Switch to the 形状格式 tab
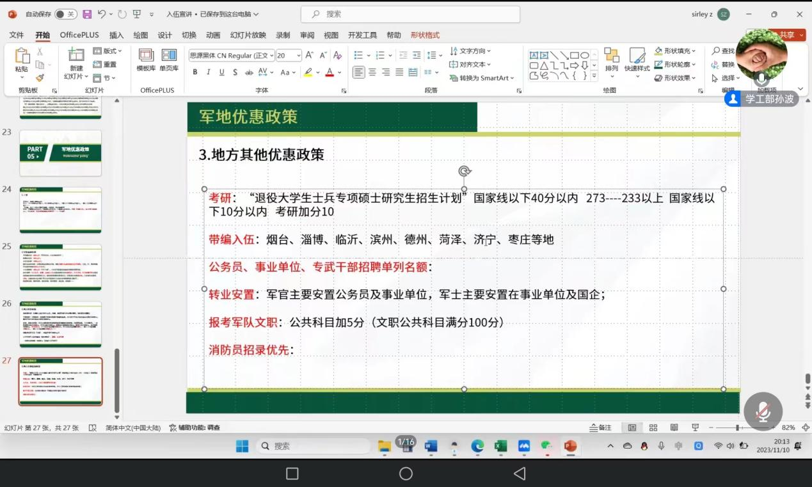The height and width of the screenshot is (487, 812). pyautogui.click(x=425, y=35)
